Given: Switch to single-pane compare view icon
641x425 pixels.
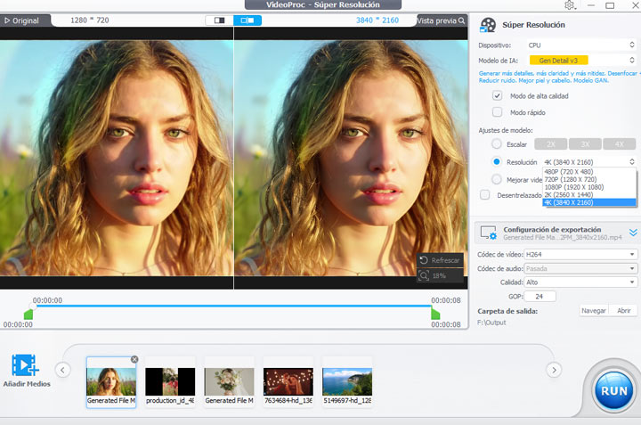Looking at the screenshot, I should pyautogui.click(x=220, y=20).
